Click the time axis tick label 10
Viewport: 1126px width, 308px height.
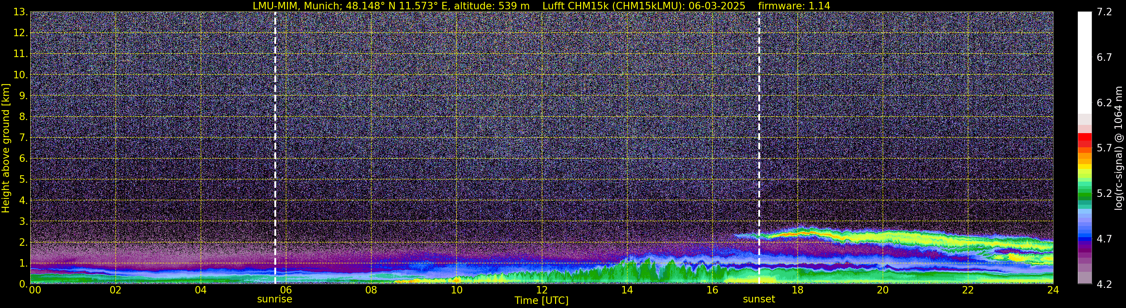(456, 290)
